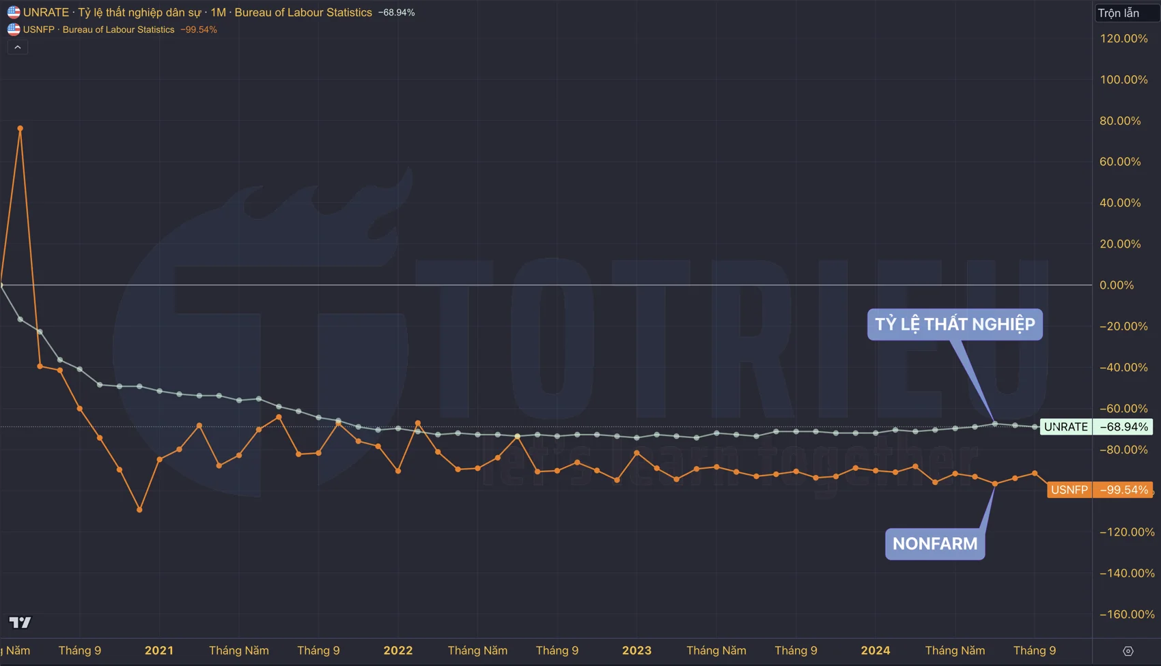
Task: Click the 2024 label on the time axis
Action: click(x=876, y=650)
